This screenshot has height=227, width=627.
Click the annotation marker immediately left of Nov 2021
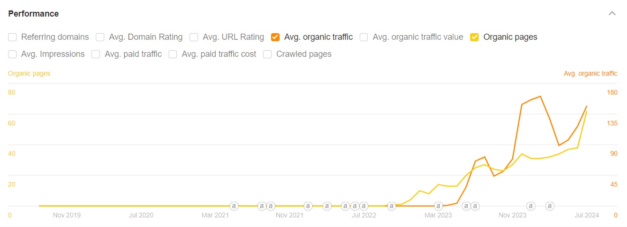[x=271, y=206]
